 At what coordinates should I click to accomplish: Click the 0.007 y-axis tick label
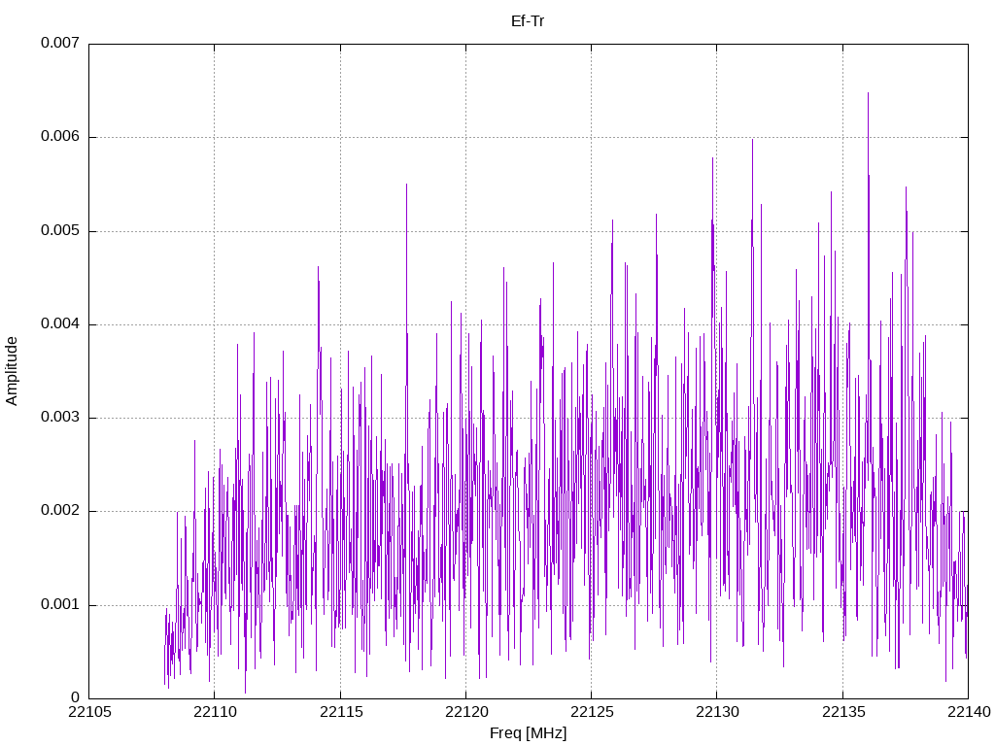[x=60, y=43]
